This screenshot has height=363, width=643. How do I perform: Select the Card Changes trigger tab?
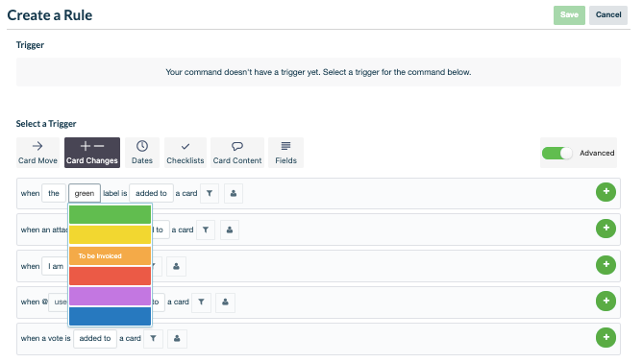(x=92, y=153)
